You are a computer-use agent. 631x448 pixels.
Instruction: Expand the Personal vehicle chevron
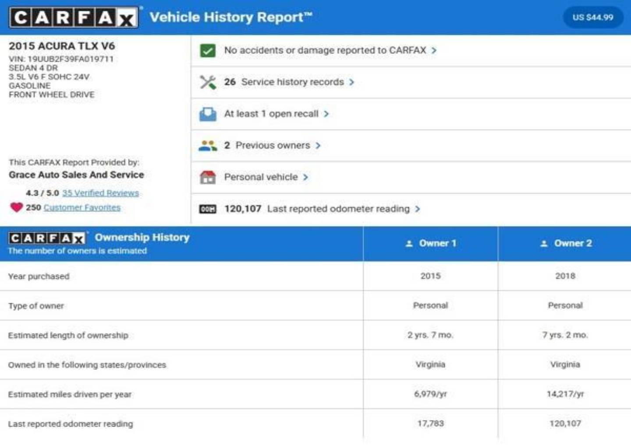(305, 177)
